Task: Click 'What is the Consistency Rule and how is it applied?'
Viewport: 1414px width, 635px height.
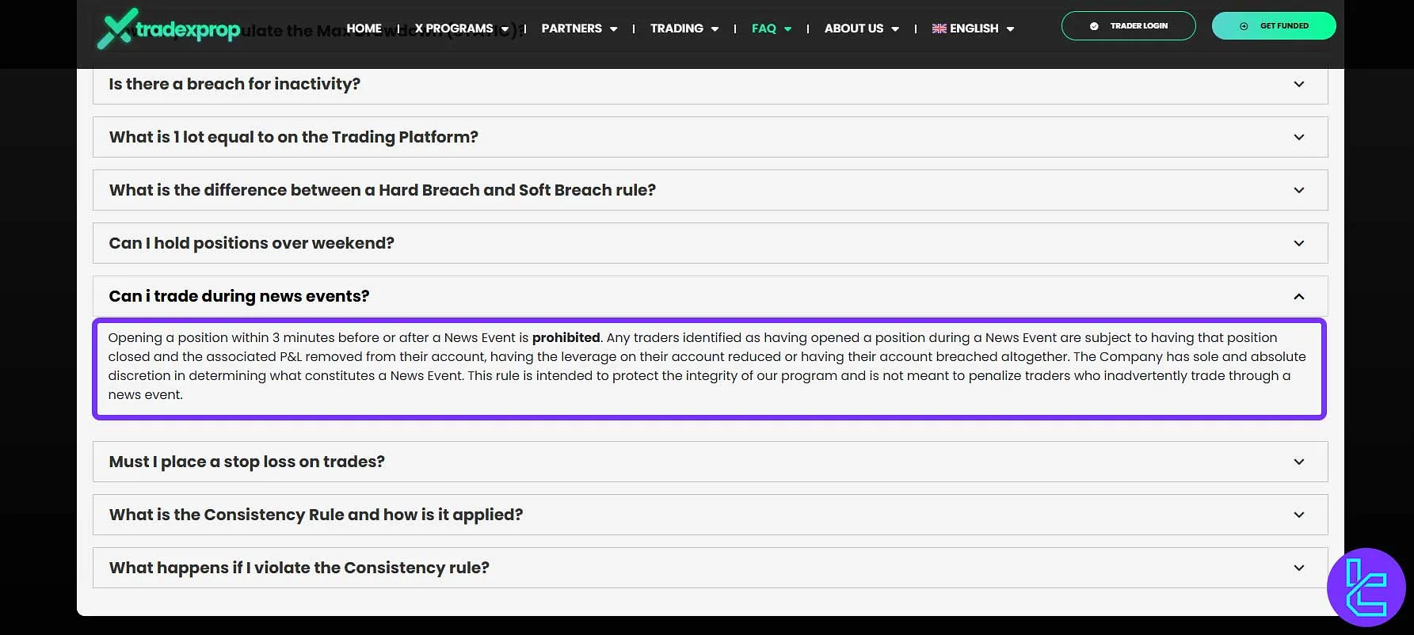Action: (x=316, y=515)
